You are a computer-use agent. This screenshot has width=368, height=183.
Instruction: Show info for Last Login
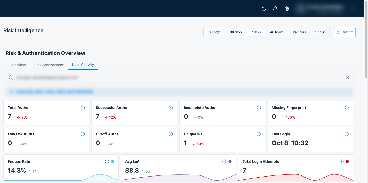click(347, 134)
